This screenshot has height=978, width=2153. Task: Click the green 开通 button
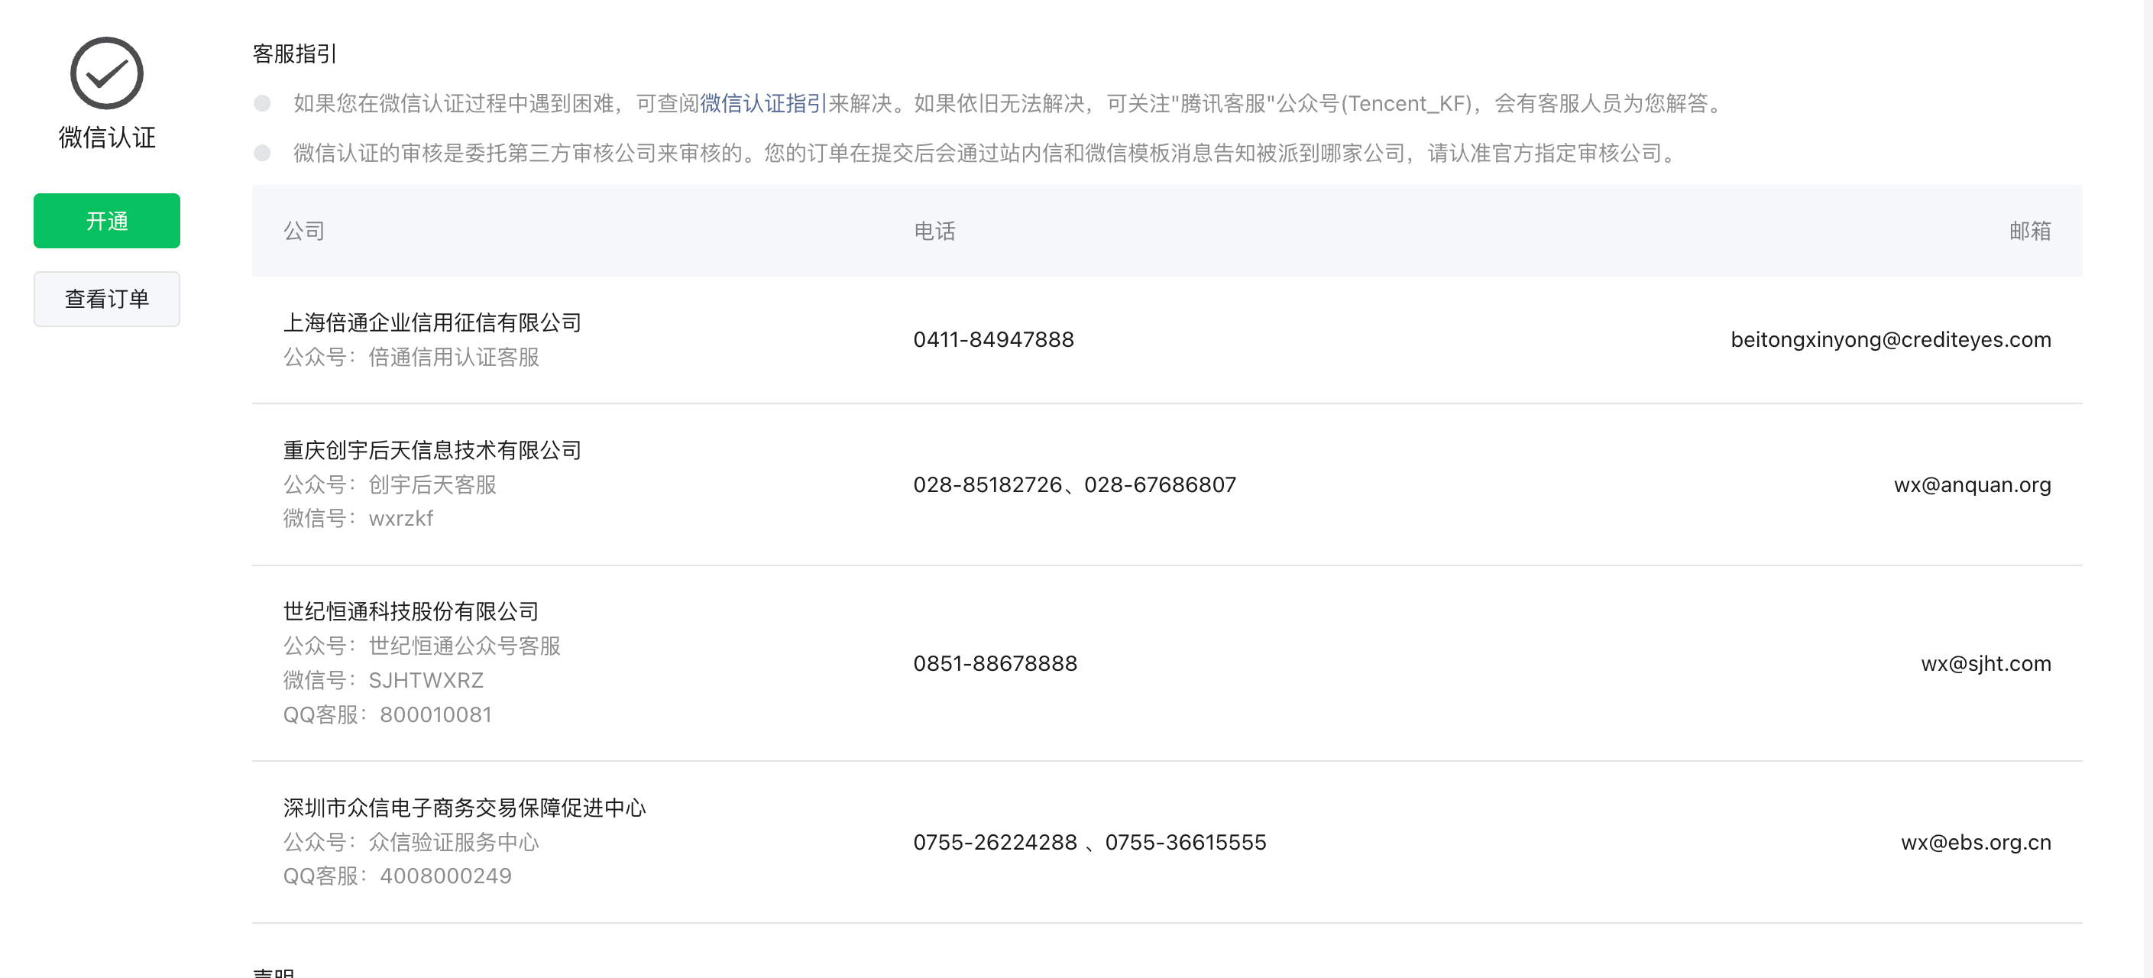(107, 221)
